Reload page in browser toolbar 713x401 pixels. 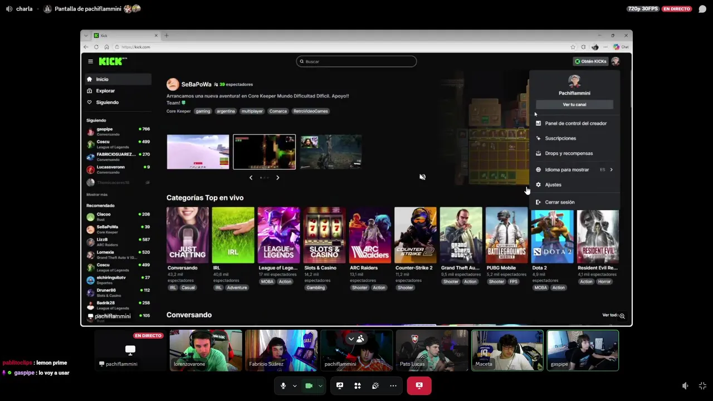pos(97,47)
